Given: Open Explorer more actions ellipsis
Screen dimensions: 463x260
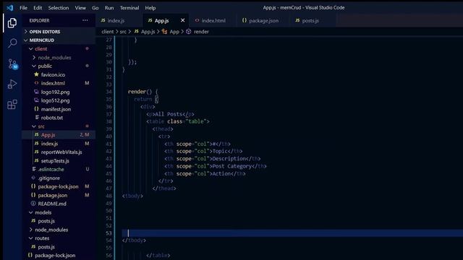Looking at the screenshot, I should click(x=85, y=20).
